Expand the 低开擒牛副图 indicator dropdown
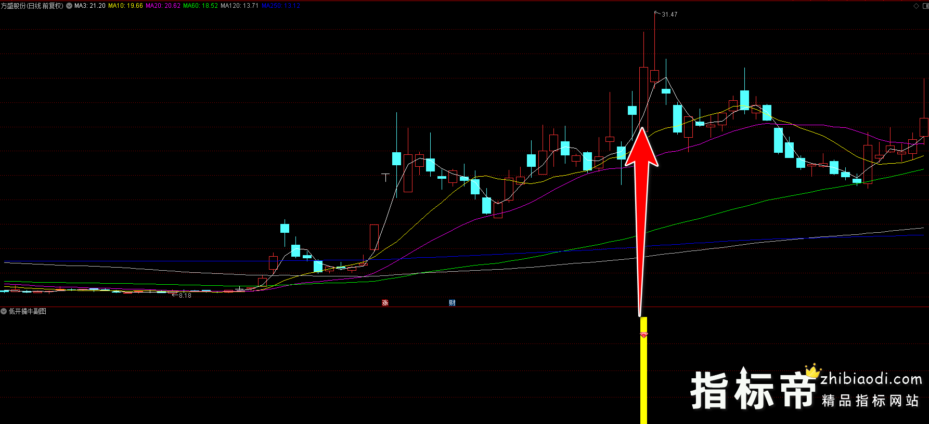Image resolution: width=929 pixels, height=424 pixels. (4, 311)
